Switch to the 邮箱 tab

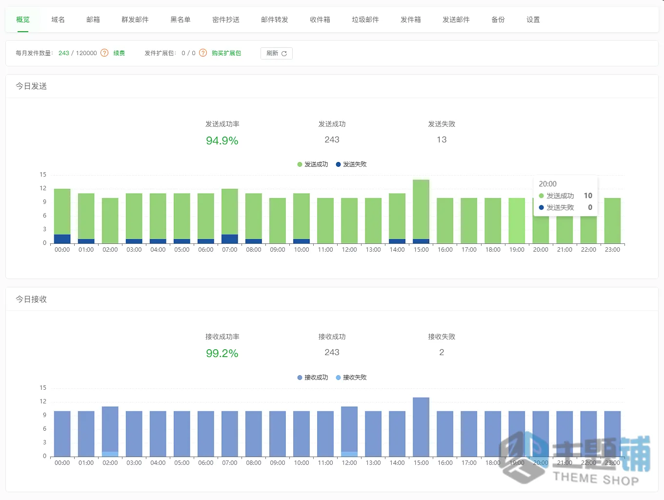(x=93, y=20)
